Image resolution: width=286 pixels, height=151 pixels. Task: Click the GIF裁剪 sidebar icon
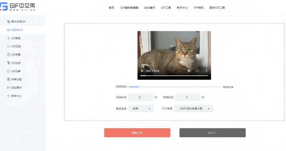click(x=8, y=38)
